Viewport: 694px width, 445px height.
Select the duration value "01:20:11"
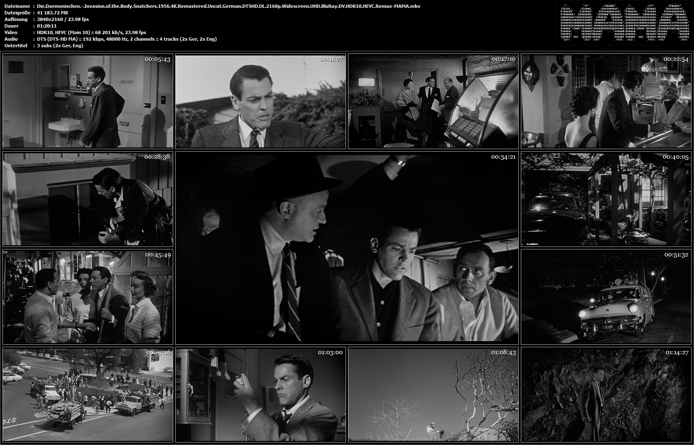tap(47, 26)
